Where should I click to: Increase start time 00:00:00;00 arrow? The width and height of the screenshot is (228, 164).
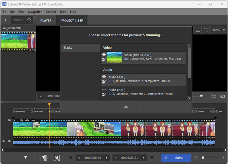click(x=107, y=158)
